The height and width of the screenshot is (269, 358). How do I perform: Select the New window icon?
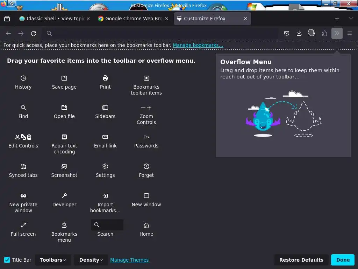146,196
